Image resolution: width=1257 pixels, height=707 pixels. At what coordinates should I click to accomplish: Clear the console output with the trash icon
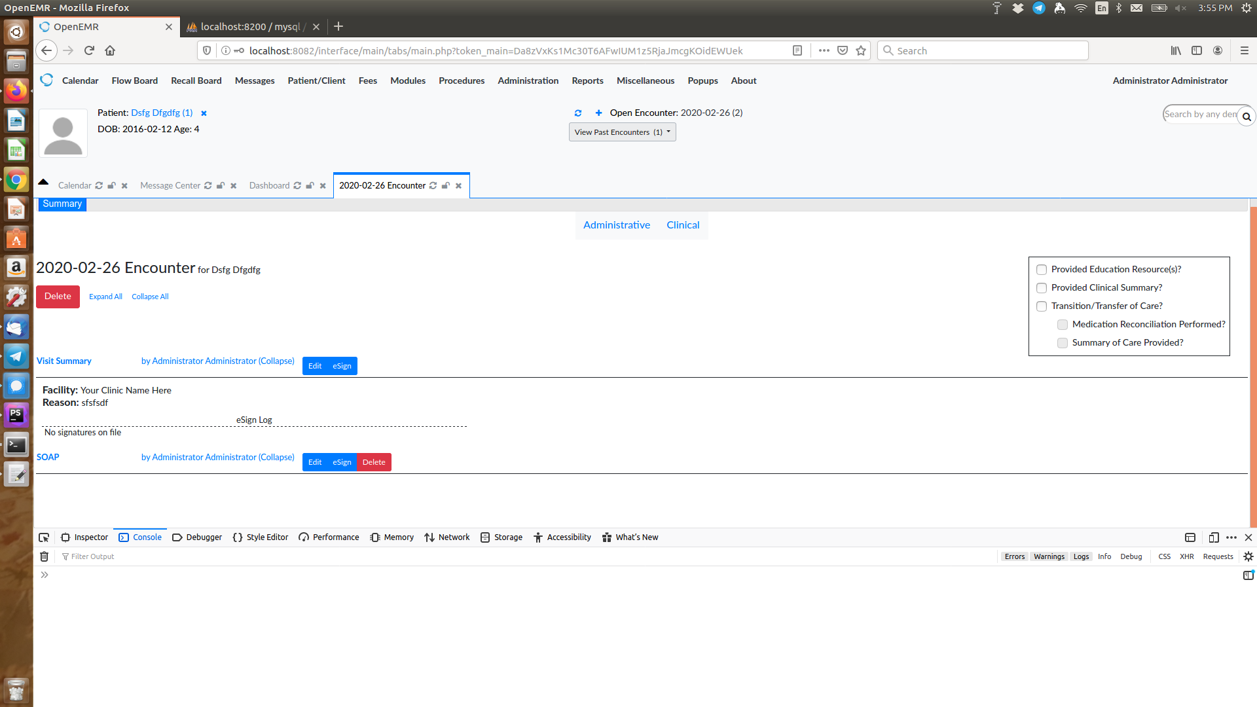coord(44,556)
